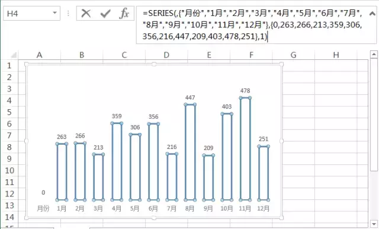379x229 pixels.
Task: Select row 10 header
Action: tap(9, 170)
